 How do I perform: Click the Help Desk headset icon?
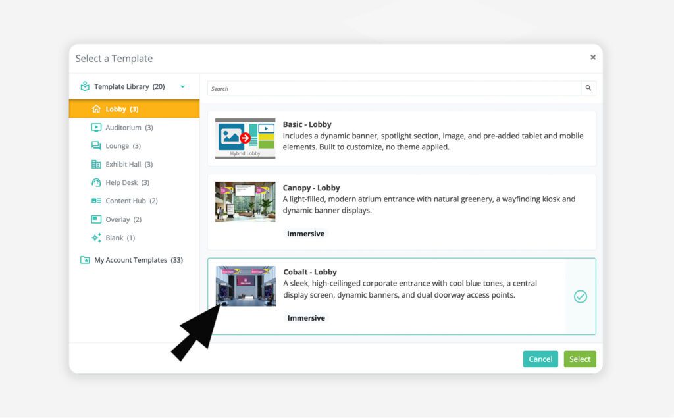[96, 183]
